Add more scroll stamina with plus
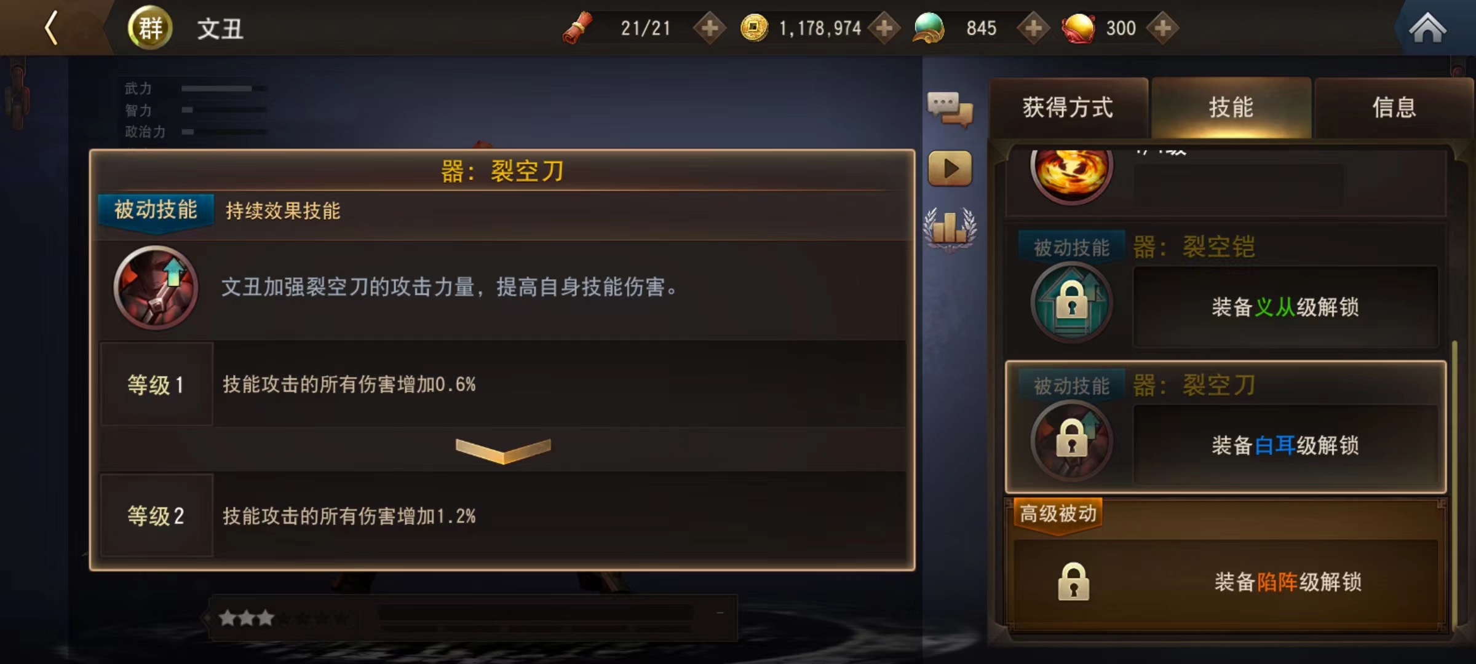The height and width of the screenshot is (664, 1476). click(x=710, y=28)
